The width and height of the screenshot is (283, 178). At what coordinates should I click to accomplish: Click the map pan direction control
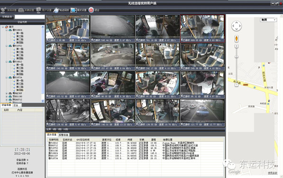pyautogui.click(x=237, y=26)
